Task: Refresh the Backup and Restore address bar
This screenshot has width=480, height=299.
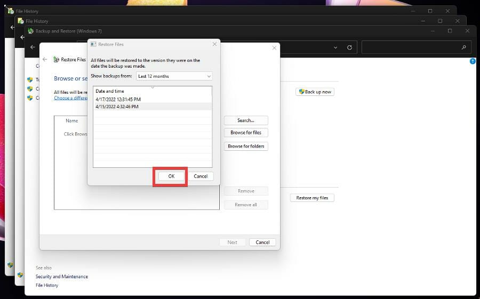Action: pyautogui.click(x=349, y=47)
